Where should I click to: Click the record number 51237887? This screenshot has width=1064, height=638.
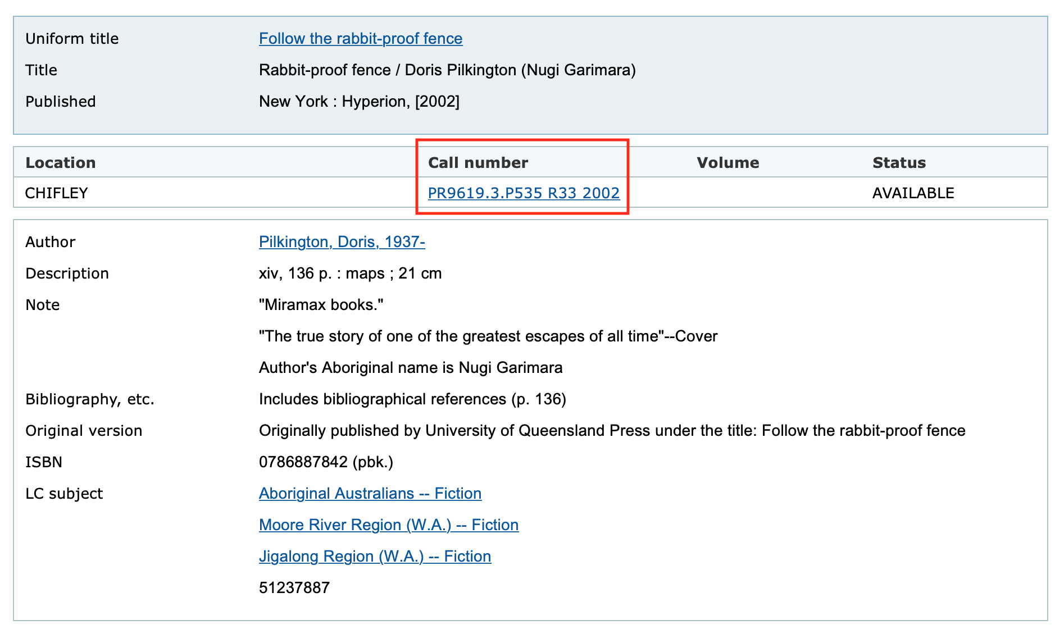pos(294,587)
